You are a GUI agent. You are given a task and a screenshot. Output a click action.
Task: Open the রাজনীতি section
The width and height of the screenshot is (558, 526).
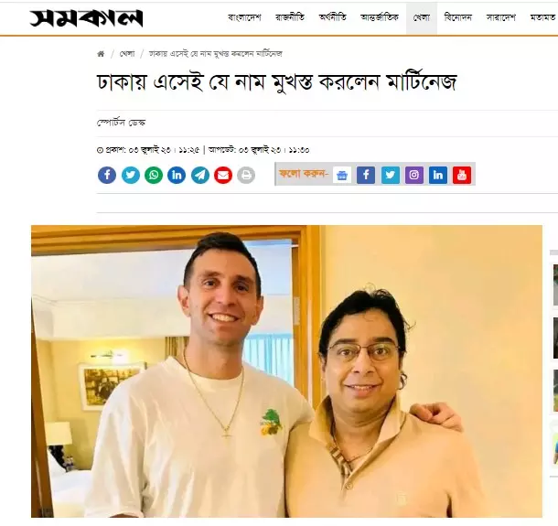290,17
